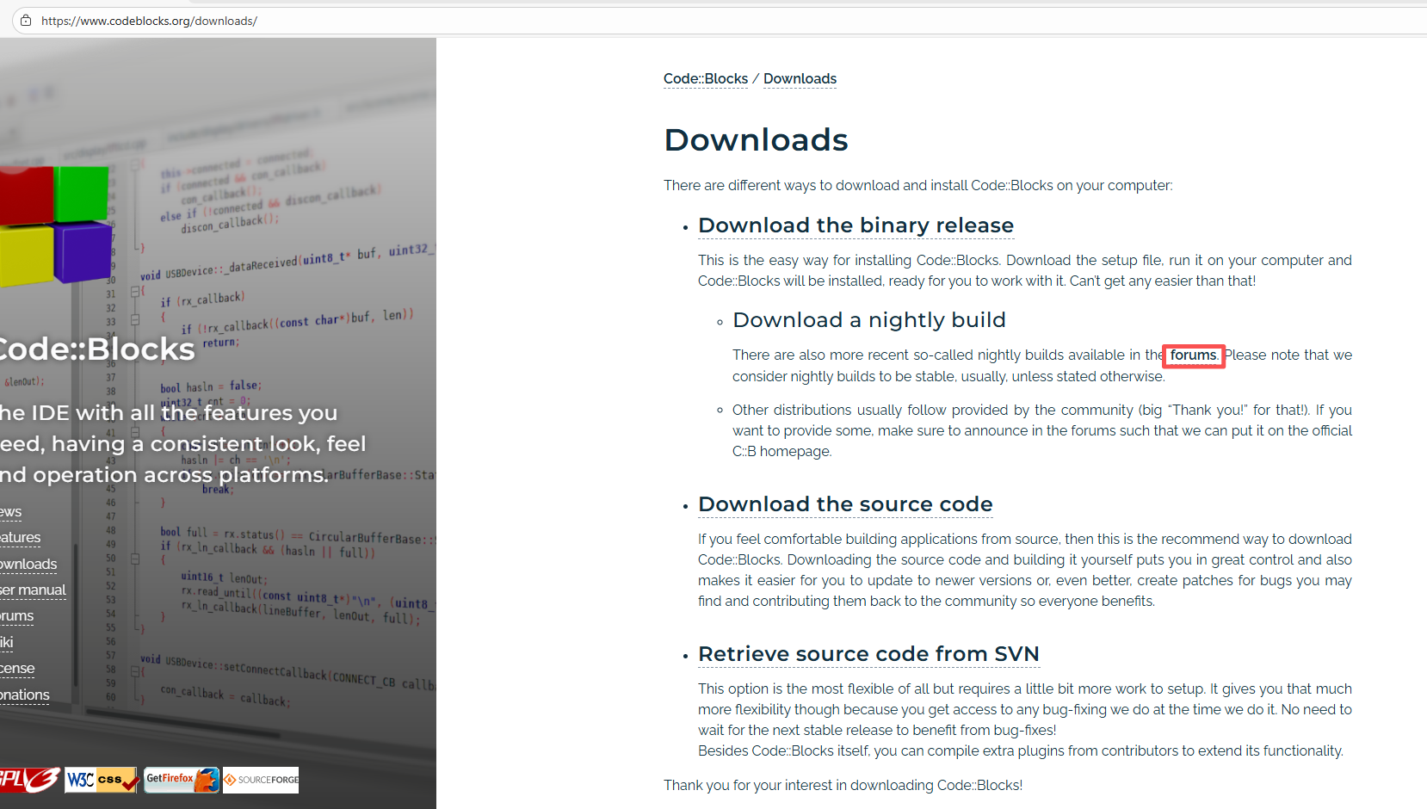
Task: Click the 'Download a nightly build' heading
Action: pyautogui.click(x=869, y=320)
